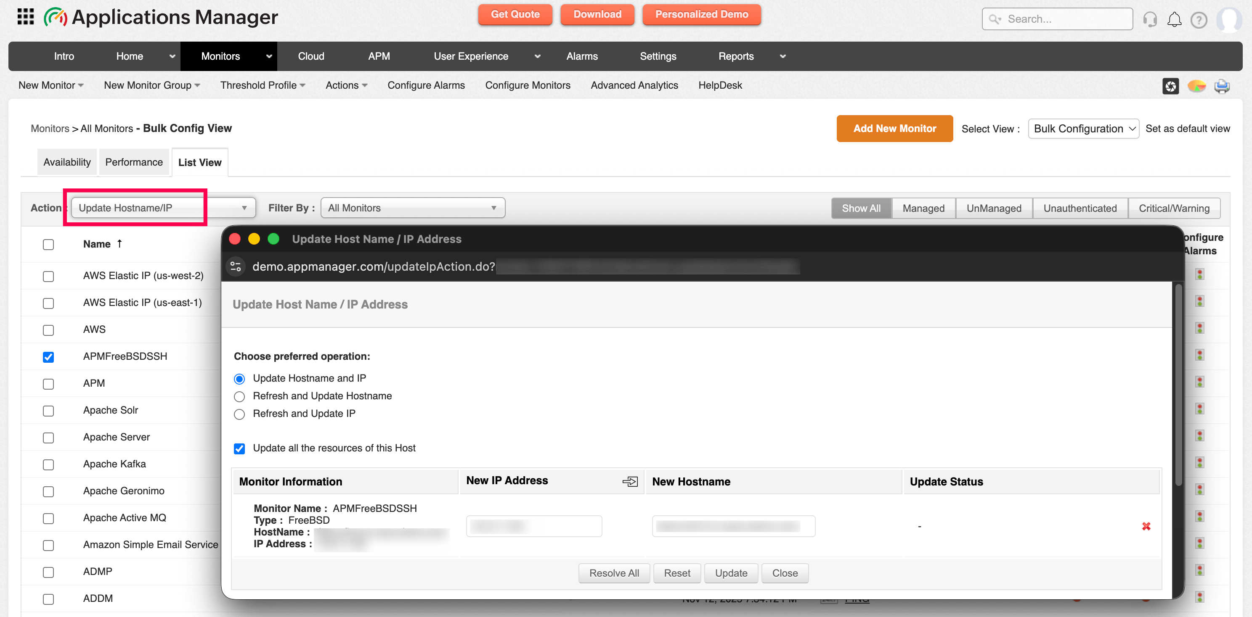Image resolution: width=1252 pixels, height=617 pixels.
Task: Click configure alarm icon for Apache Solr row
Action: coord(1199,409)
